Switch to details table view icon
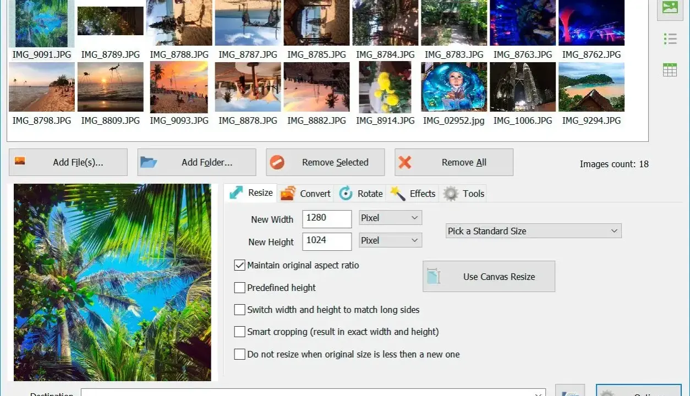This screenshot has width=690, height=396. (670, 70)
